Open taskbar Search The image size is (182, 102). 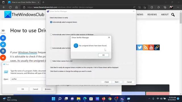60,99
